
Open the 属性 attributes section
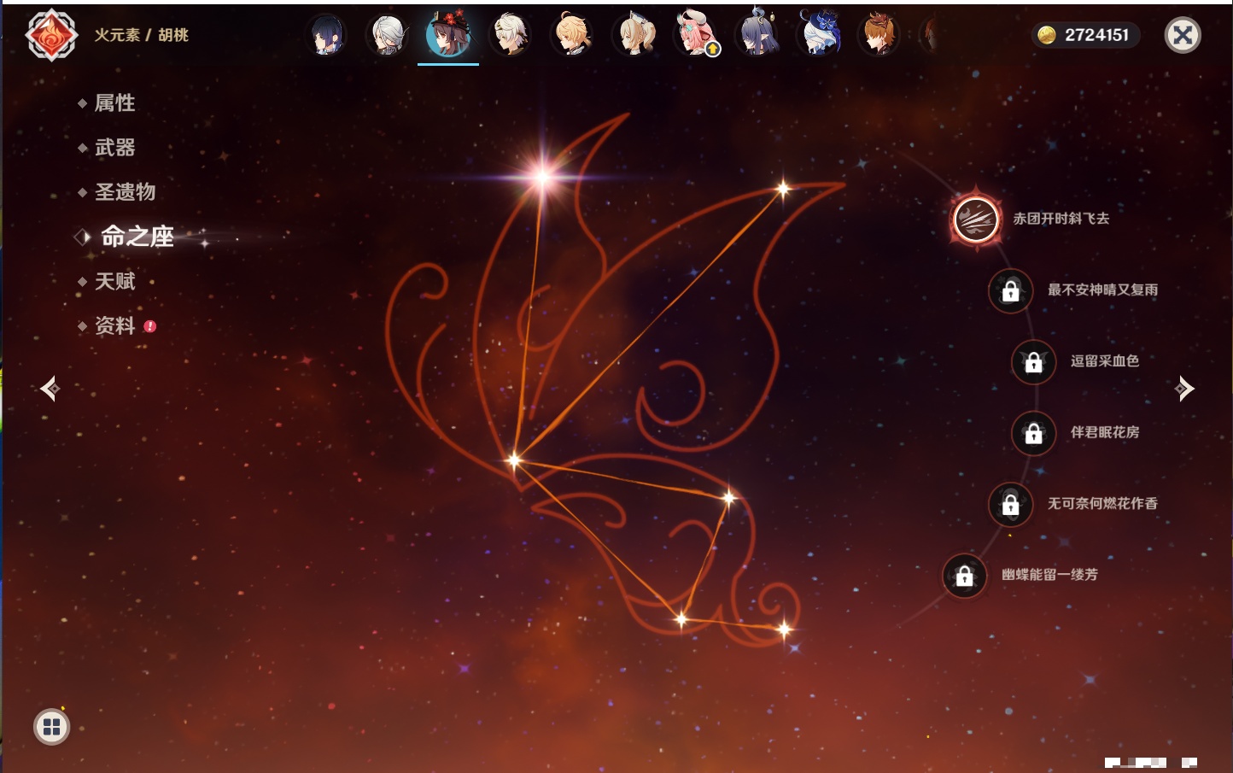pos(114,103)
